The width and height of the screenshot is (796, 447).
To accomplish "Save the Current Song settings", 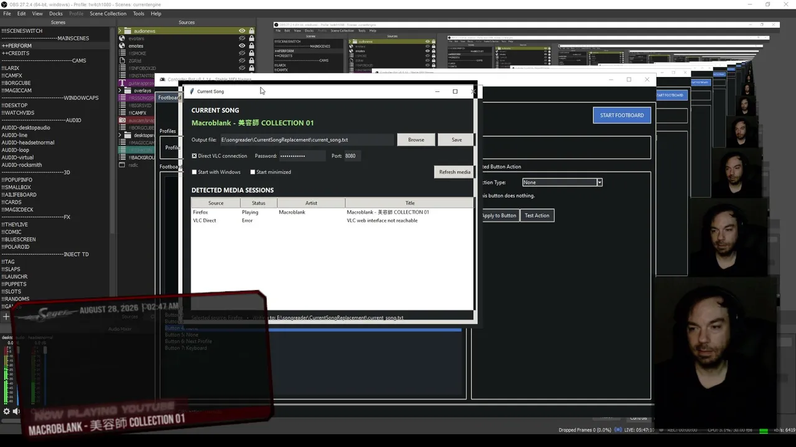I will [x=456, y=140].
